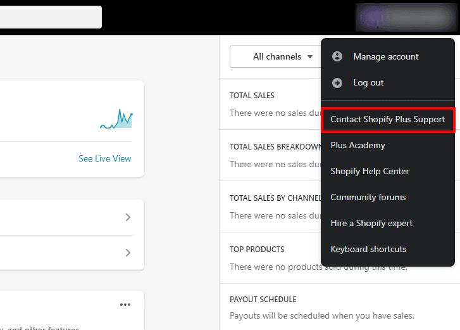Focus the search field in the top bar
The height and width of the screenshot is (330, 460).
click(x=51, y=17)
